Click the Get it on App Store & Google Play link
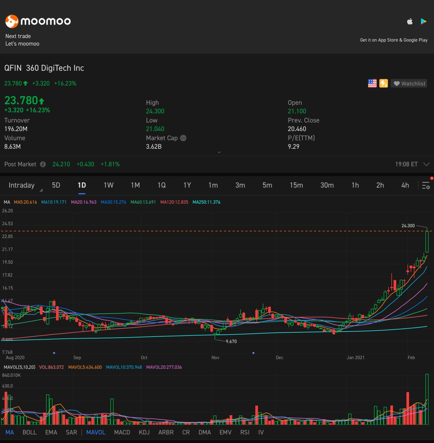 click(x=394, y=40)
